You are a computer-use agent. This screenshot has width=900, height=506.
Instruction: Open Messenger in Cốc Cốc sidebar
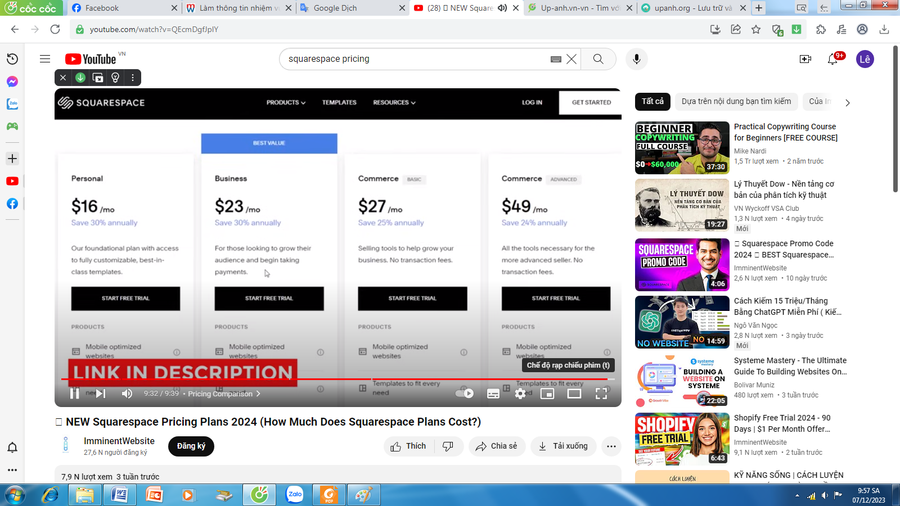12,82
